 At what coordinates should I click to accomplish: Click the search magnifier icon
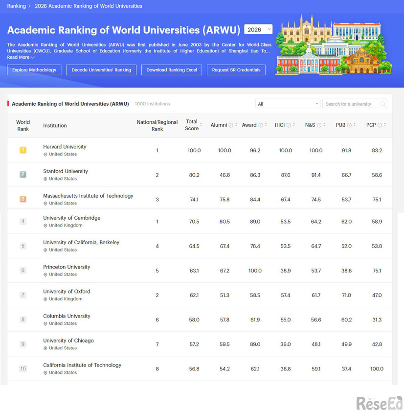coord(383,104)
